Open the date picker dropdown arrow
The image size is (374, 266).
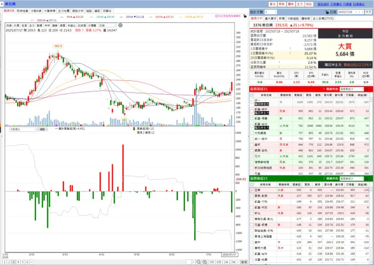tap(363, 12)
